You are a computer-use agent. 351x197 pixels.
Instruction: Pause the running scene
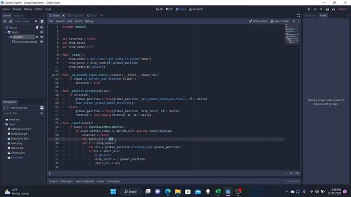(x=315, y=9)
